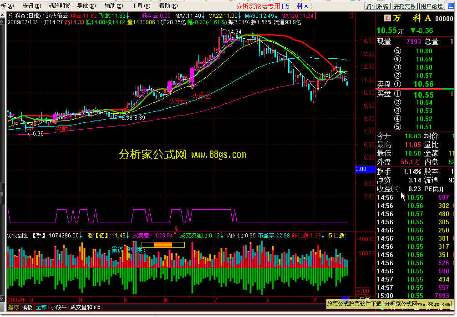Click the red L icon beside 万科A
Viewport: 457px width, 317px height.
(388, 18)
